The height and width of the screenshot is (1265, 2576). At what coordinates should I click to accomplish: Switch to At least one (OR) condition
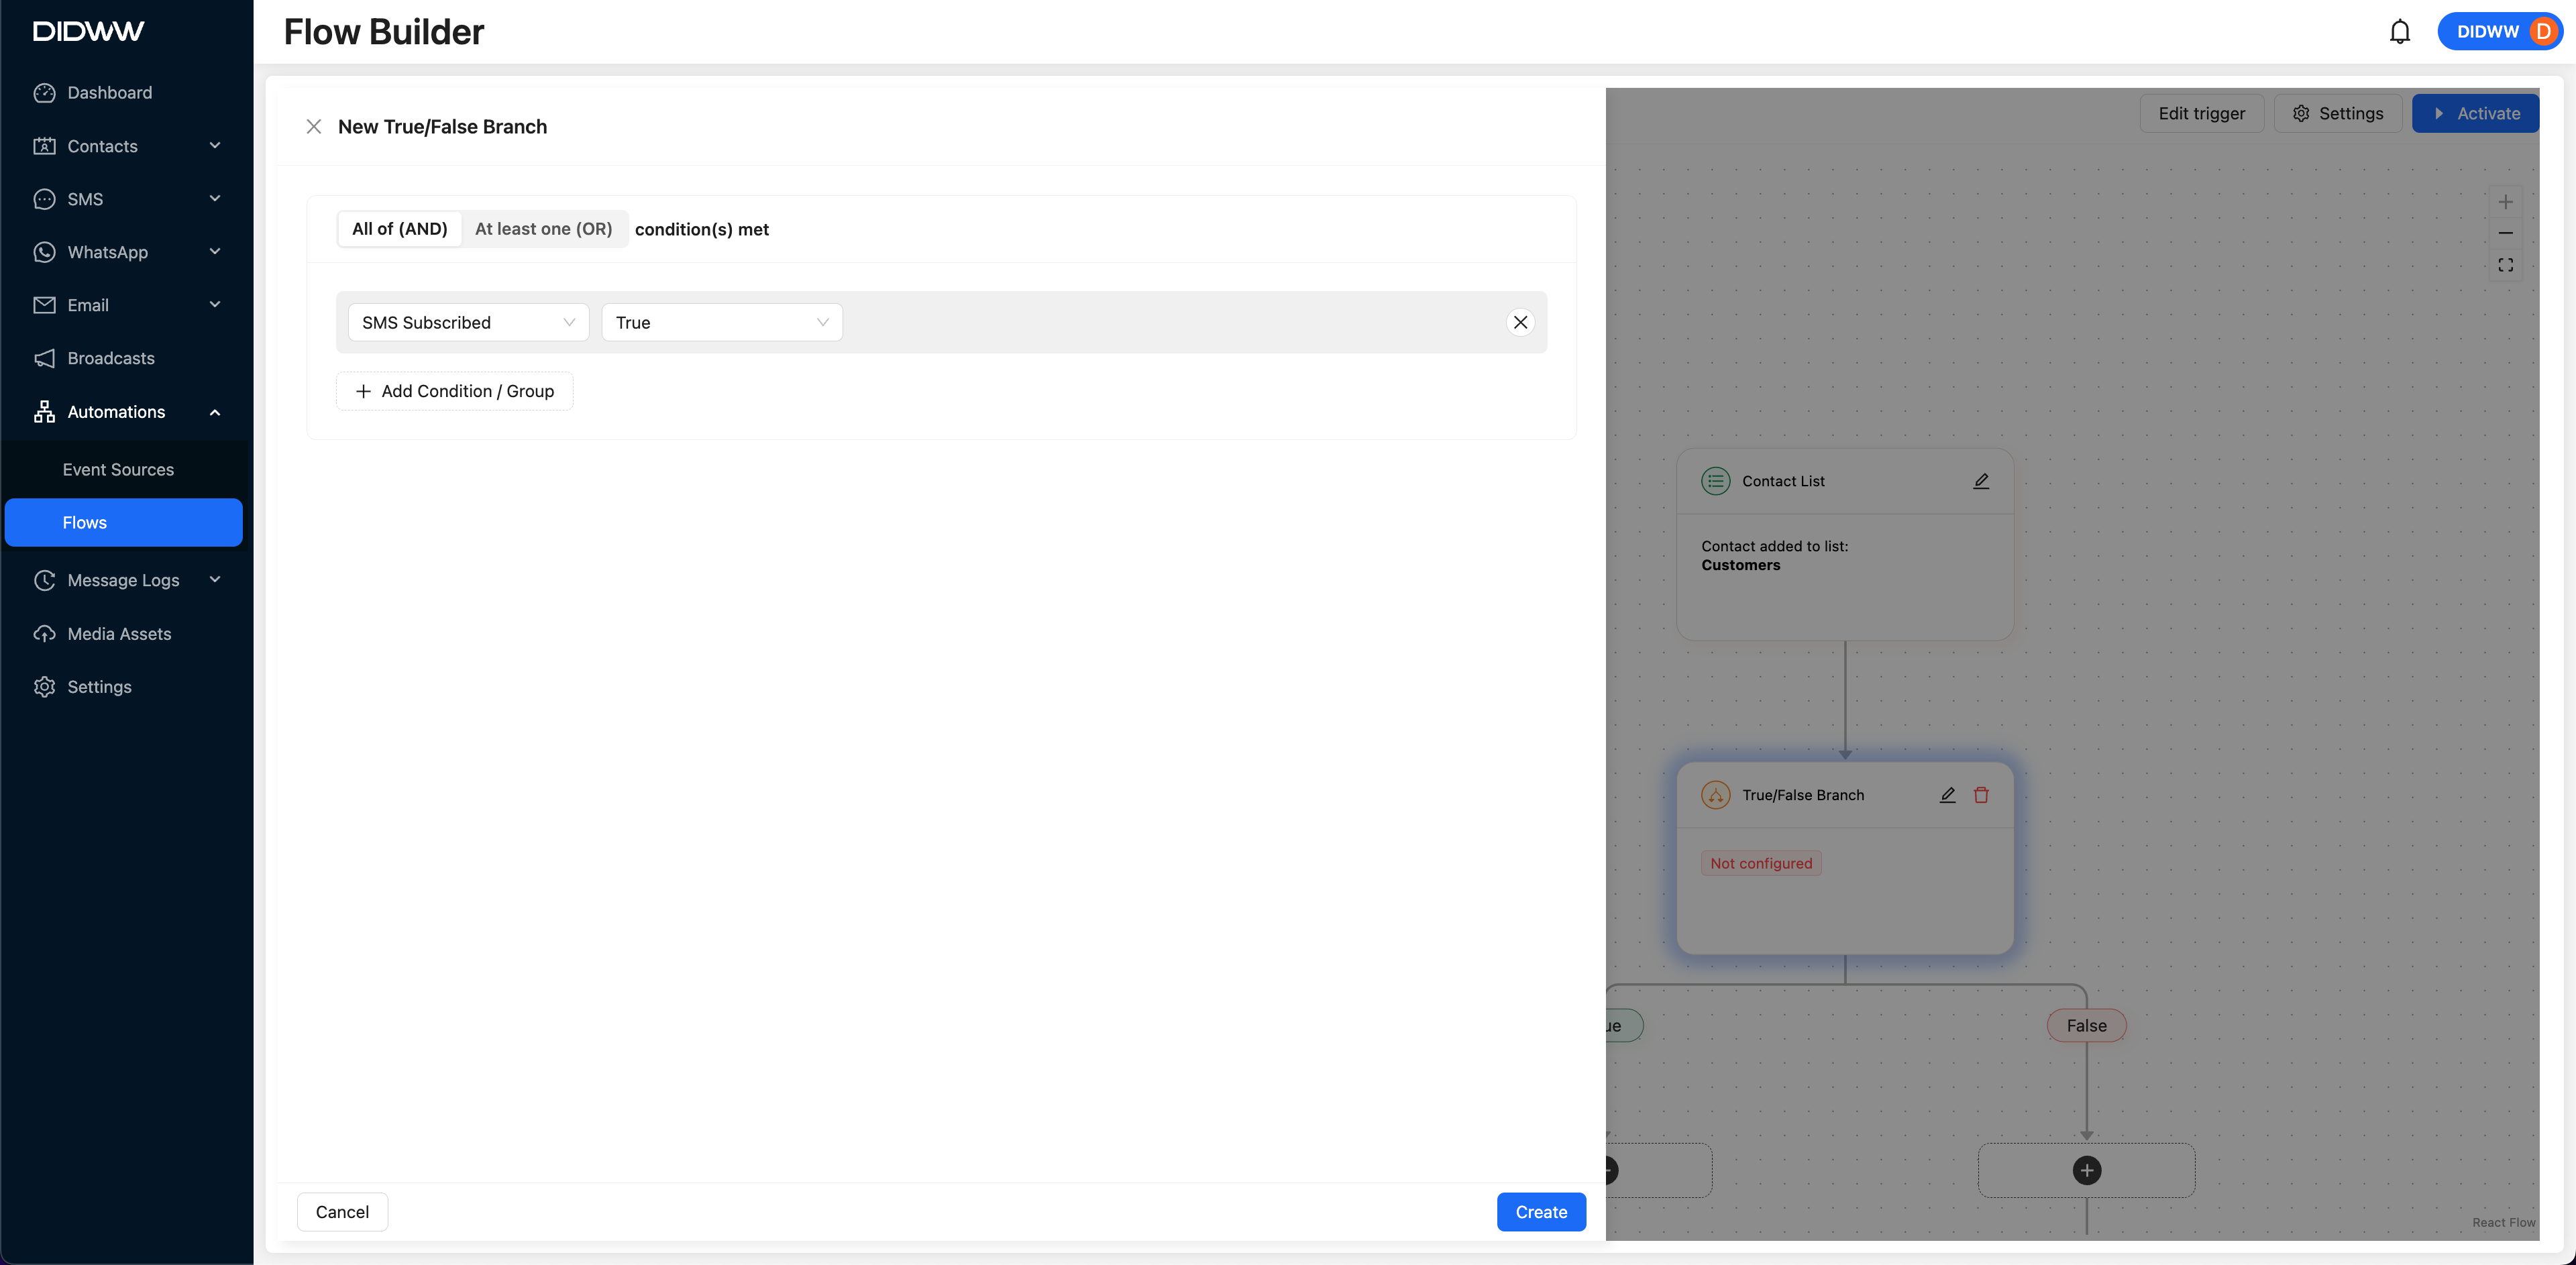543,229
